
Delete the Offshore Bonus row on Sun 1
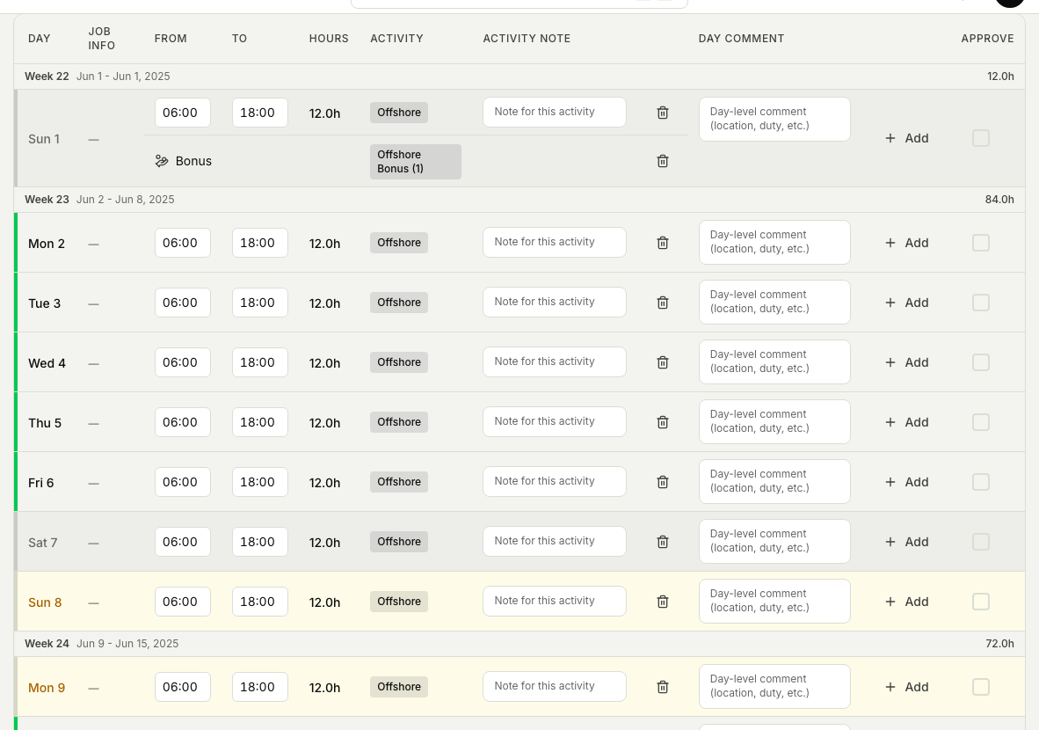[x=663, y=161]
